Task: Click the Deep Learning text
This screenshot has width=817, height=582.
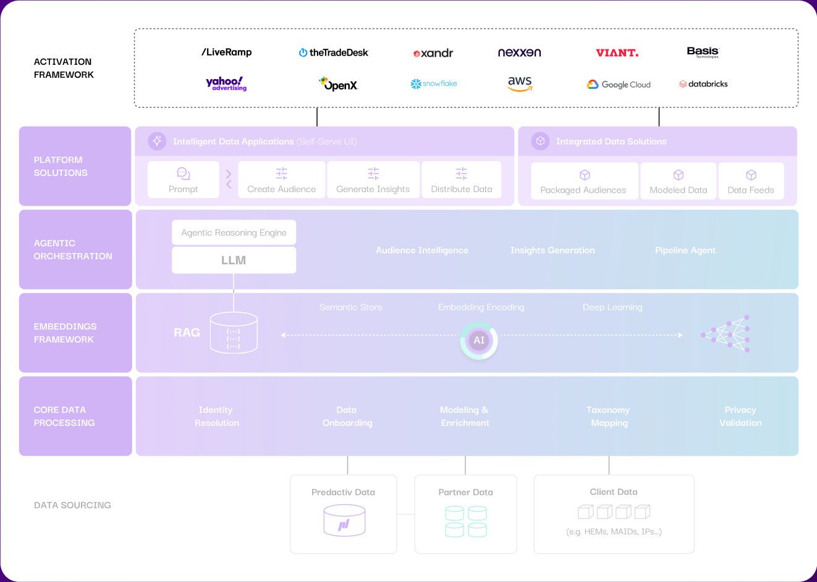Action: 612,307
